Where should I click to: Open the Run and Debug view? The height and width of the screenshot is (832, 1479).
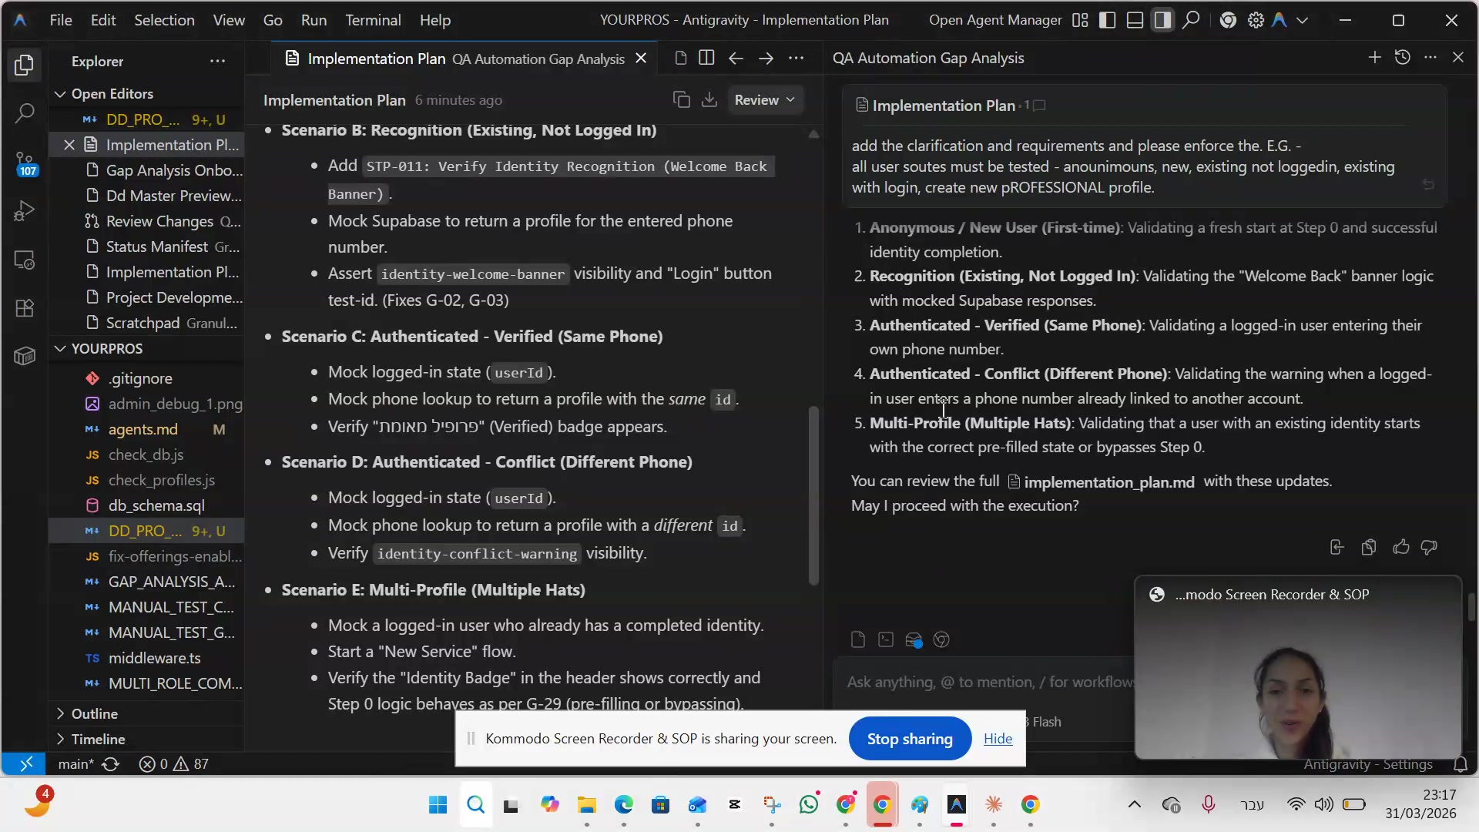(x=25, y=211)
